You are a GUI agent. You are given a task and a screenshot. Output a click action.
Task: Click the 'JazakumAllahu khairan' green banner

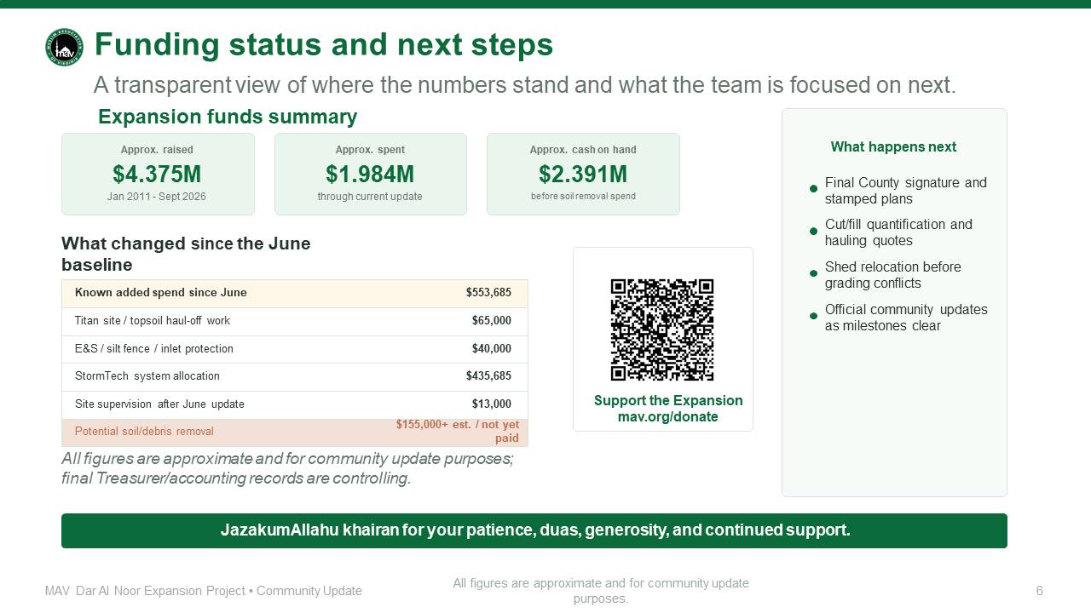534,530
